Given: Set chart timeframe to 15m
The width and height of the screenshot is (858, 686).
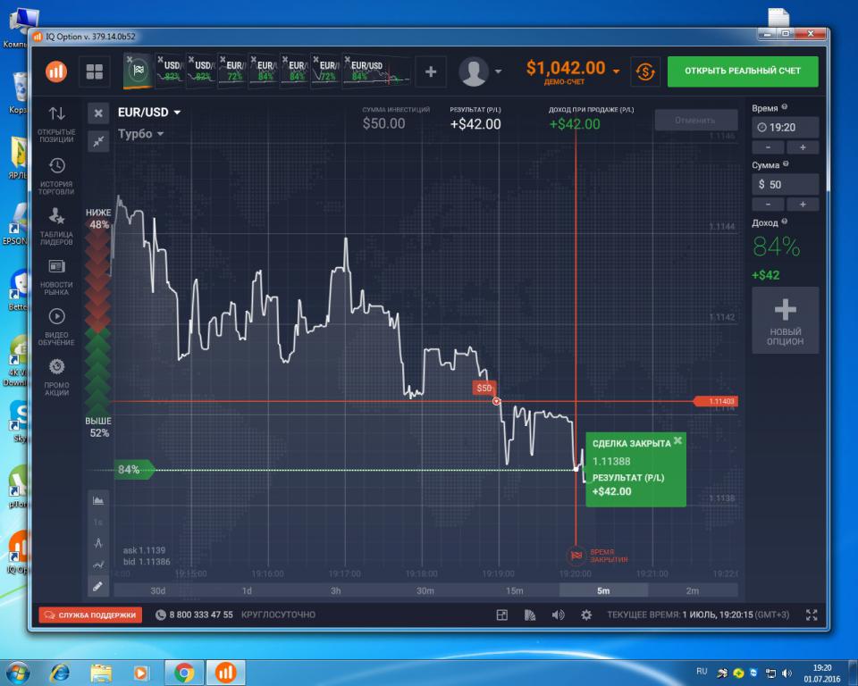Looking at the screenshot, I should [x=515, y=590].
